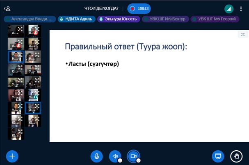This screenshot has width=249, height=165.
Task: Make the presentation fullscreen
Action: click(243, 35)
